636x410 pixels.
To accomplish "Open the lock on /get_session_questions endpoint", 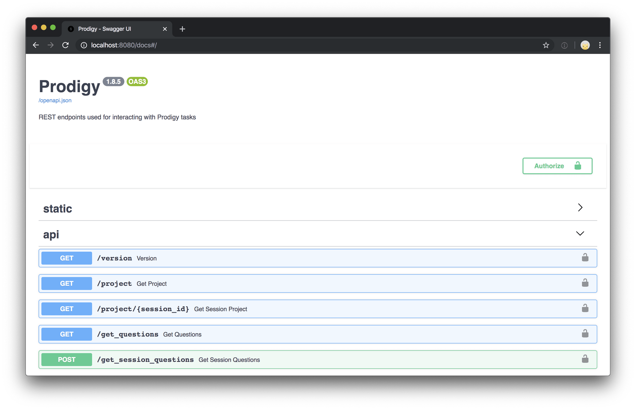I will (585, 359).
